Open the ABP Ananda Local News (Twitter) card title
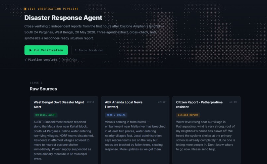 124,105
